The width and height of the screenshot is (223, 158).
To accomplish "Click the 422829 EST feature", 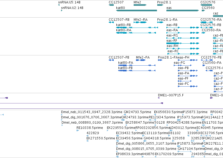I will coord(87,136).
